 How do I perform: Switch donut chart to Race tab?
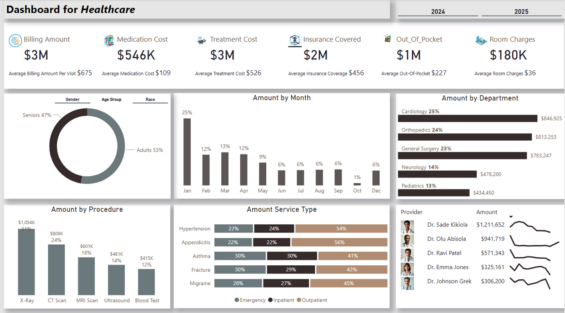click(150, 100)
